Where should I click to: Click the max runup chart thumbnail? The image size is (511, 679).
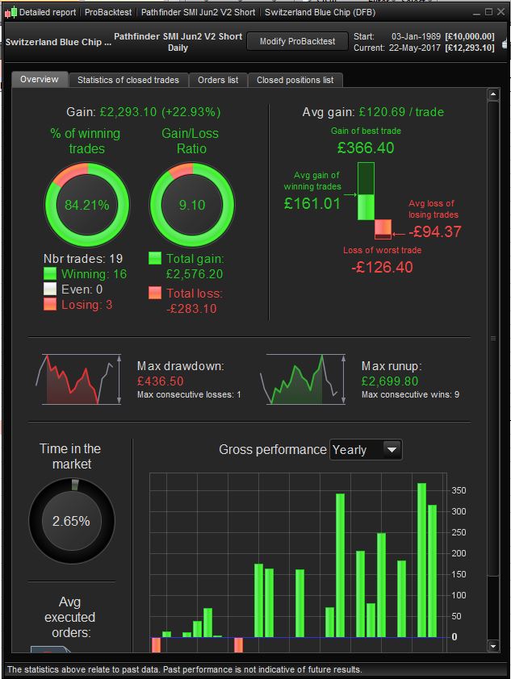[303, 379]
